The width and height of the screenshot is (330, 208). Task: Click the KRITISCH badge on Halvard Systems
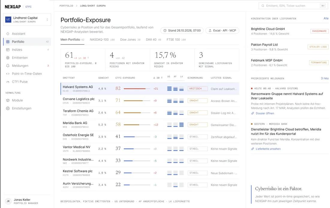click(x=198, y=89)
